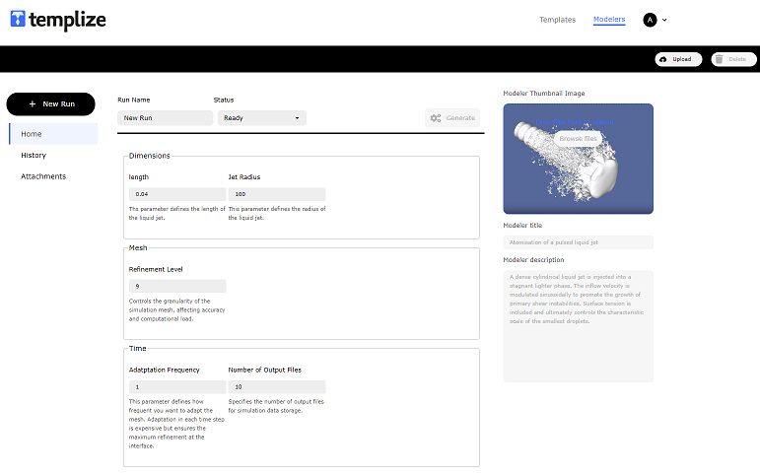This screenshot has height=474, width=760.
Task: Open Attachments in the sidebar
Action: [43, 176]
